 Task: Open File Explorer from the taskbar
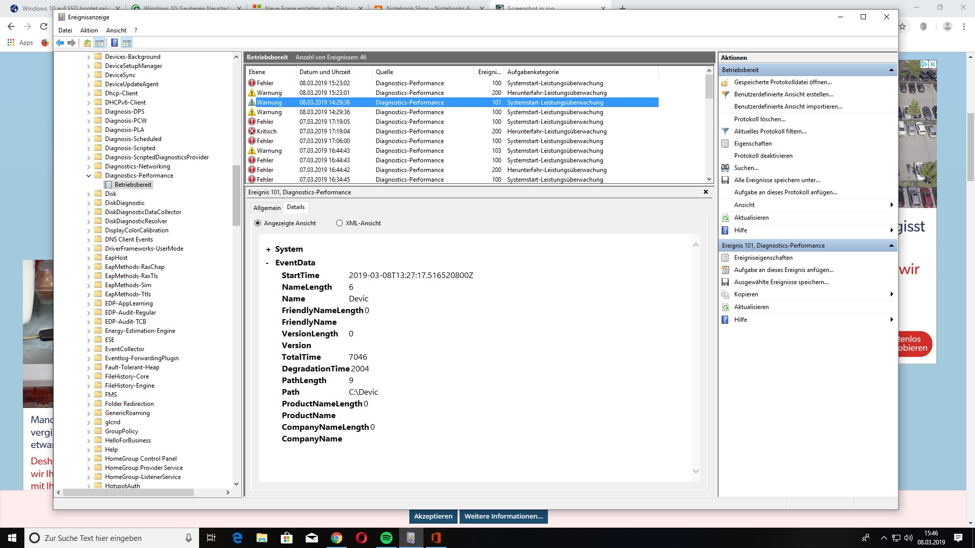click(262, 538)
